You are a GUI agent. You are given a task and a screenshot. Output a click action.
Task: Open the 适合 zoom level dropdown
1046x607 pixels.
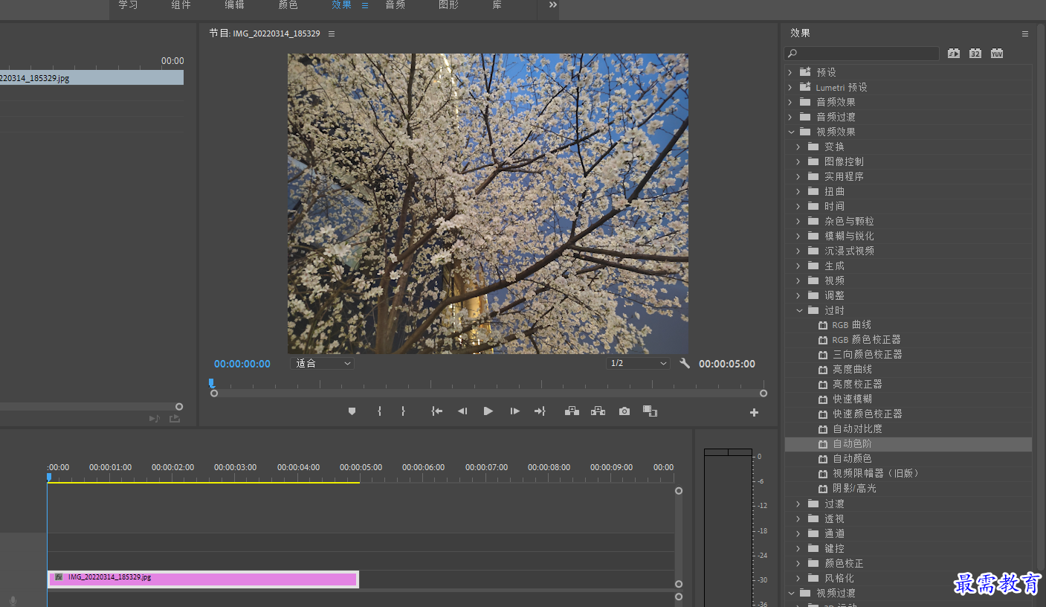coord(322,364)
